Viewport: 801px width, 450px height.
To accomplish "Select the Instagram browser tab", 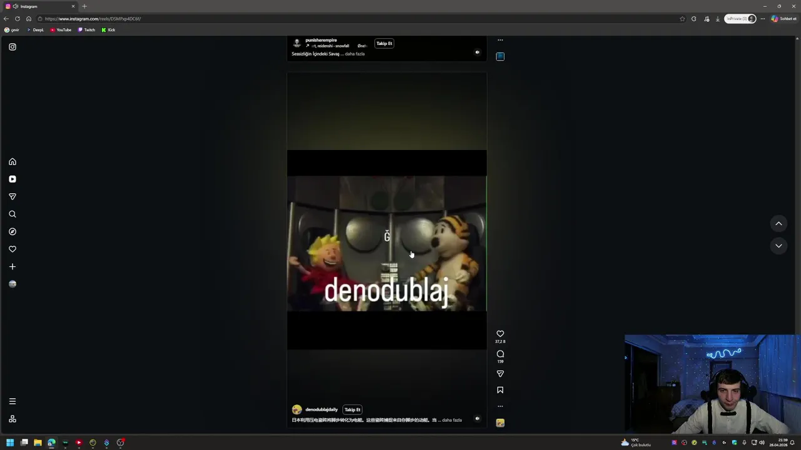I will (x=40, y=6).
